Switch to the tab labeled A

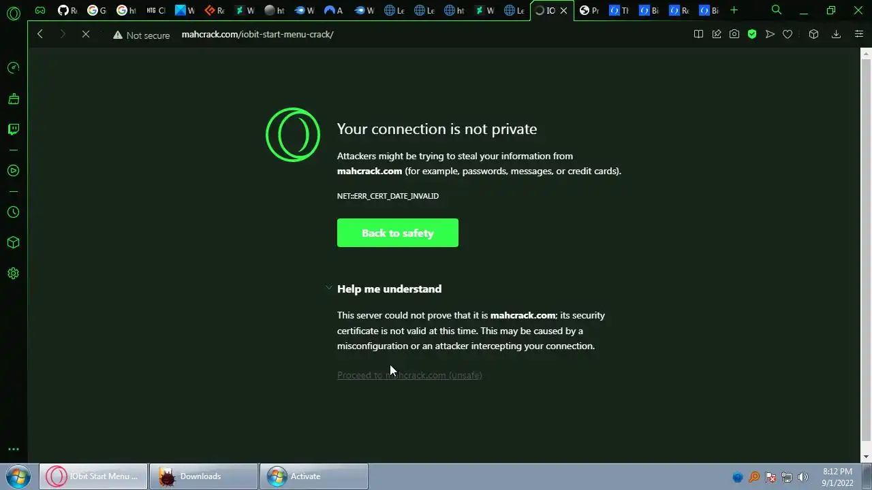tap(333, 10)
